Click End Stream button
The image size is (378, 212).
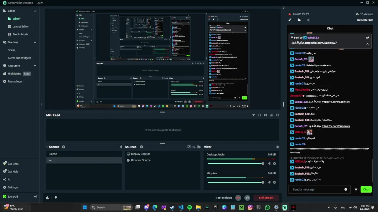coord(266,198)
